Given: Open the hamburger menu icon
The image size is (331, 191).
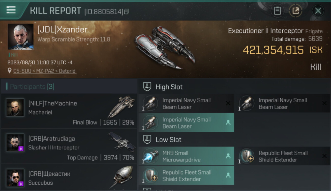Looking at the screenshot, I should point(11,10).
